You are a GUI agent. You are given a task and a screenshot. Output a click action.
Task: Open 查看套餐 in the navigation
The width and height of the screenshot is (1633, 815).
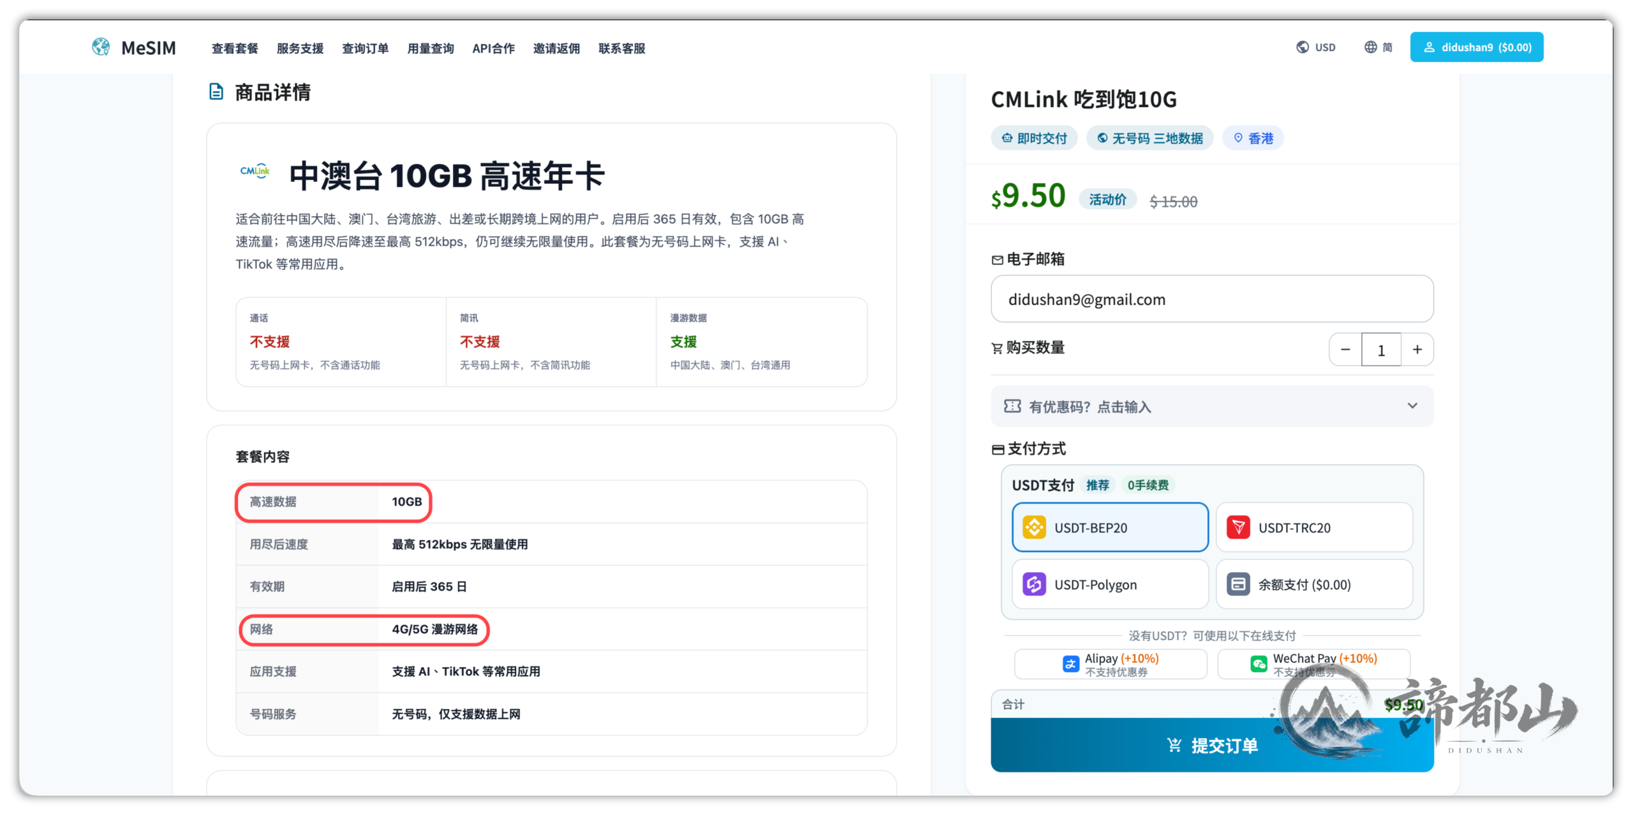tap(235, 48)
